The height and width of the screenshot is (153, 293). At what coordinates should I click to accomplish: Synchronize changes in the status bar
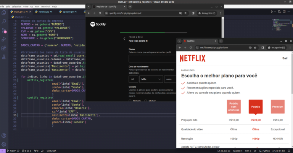point(18,151)
